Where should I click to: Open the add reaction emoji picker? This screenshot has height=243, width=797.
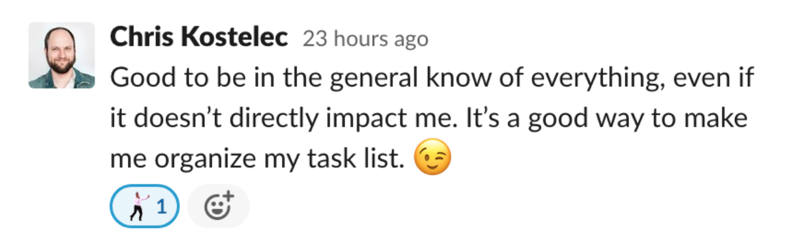pyautogui.click(x=218, y=206)
